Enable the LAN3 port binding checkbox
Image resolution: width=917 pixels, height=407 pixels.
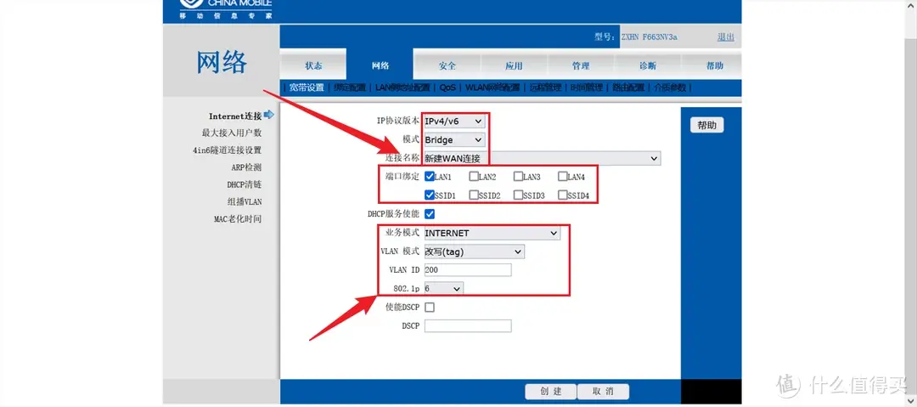point(518,177)
